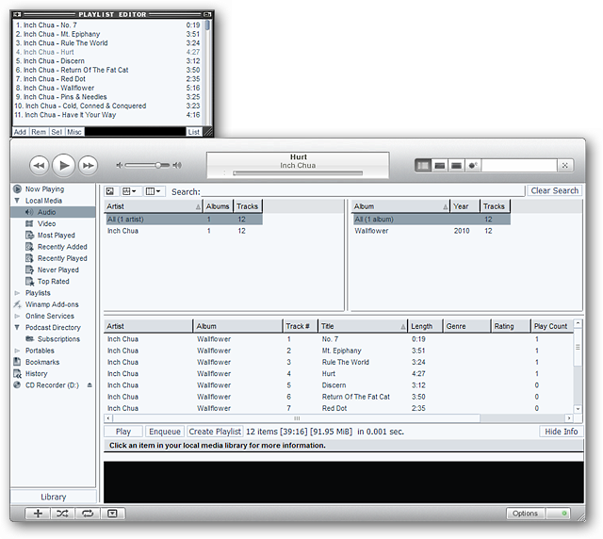The width and height of the screenshot is (603, 539).
Task: Click the second view mode icon
Action: pyautogui.click(x=440, y=166)
